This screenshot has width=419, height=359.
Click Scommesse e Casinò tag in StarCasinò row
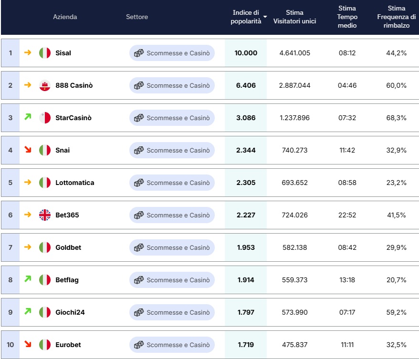pos(172,118)
